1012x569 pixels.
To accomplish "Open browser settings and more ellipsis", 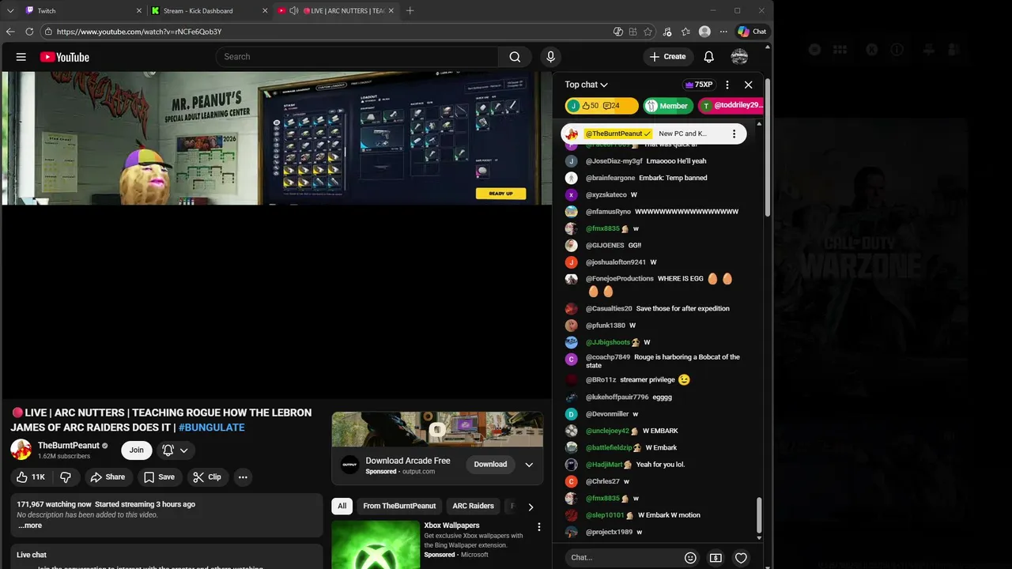I will tap(723, 32).
